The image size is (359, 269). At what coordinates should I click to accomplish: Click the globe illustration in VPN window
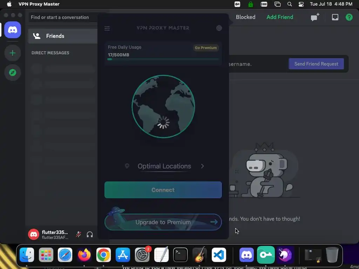pyautogui.click(x=163, y=106)
